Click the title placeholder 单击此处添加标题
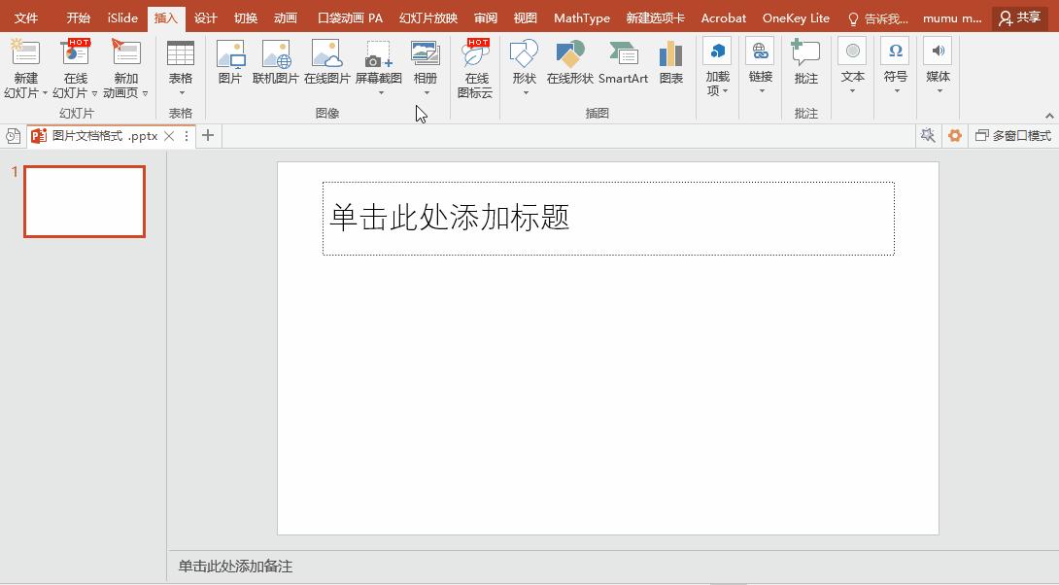This screenshot has width=1059, height=585. (607, 219)
